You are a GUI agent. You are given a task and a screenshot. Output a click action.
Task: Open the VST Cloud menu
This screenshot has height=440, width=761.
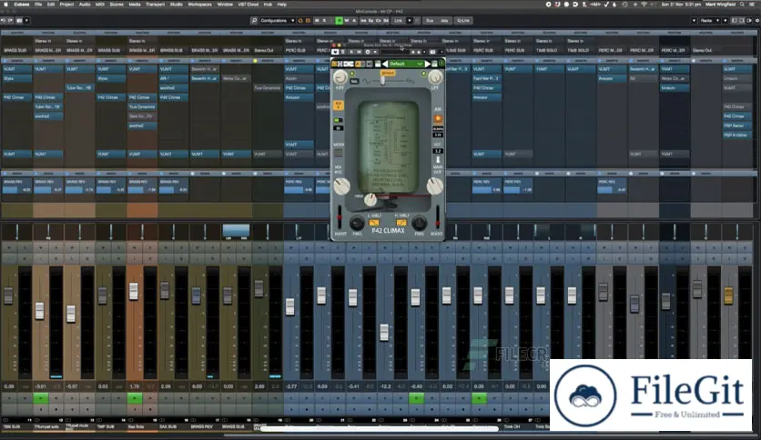(248, 5)
